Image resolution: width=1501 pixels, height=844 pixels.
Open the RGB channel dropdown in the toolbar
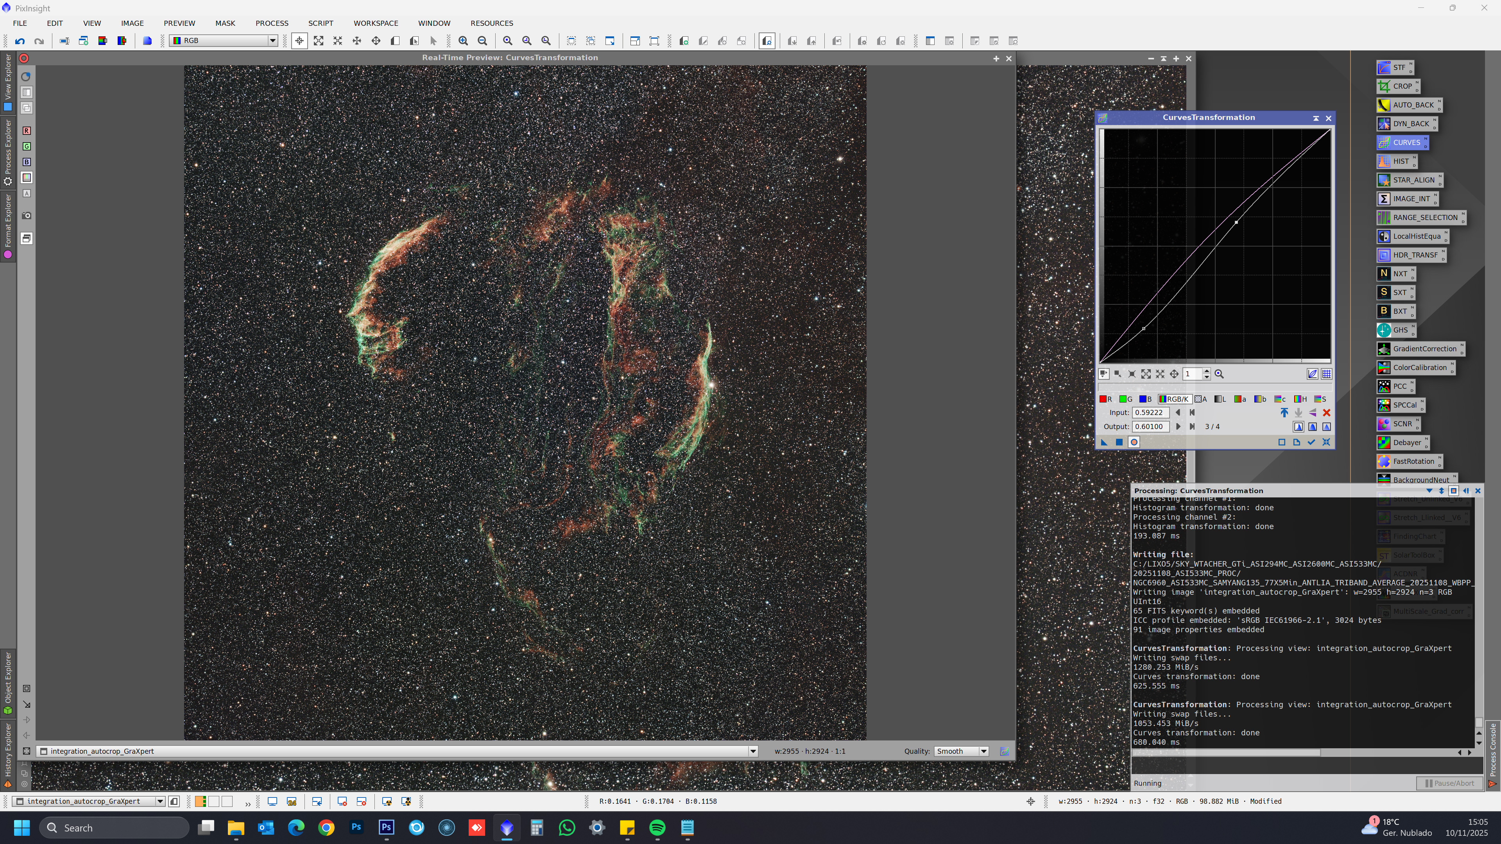(272, 41)
